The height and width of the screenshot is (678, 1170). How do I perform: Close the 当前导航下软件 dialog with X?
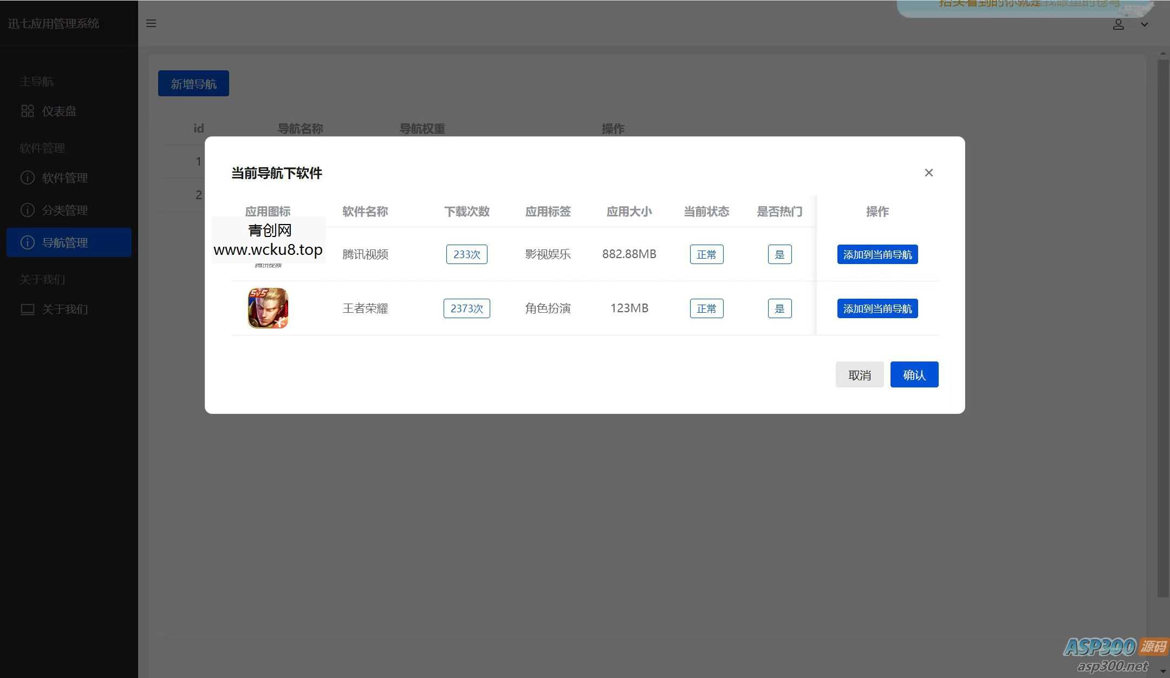point(928,173)
